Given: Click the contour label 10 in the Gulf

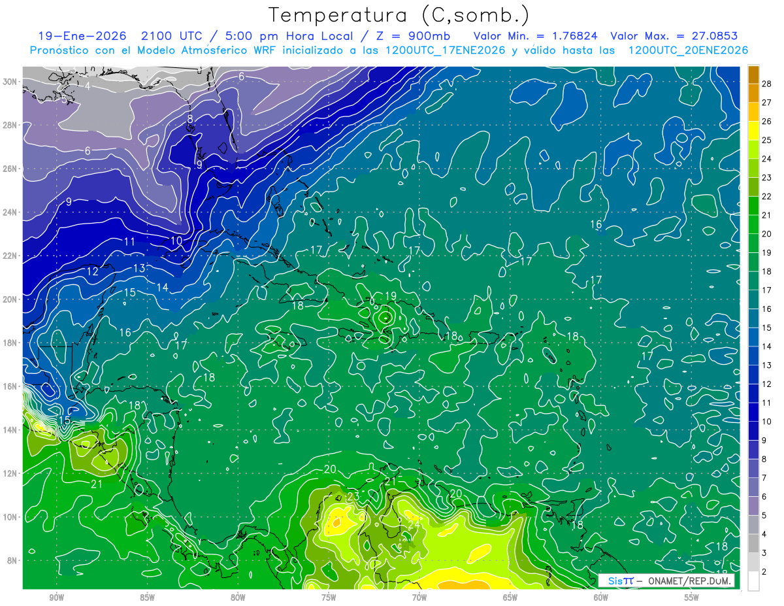Looking at the screenshot, I should [176, 241].
